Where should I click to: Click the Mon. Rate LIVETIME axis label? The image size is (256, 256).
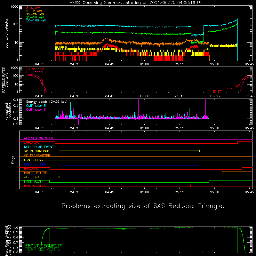8,240
